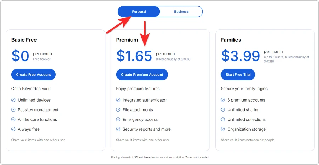Click the checkmark icon beside Passkey management
The height and width of the screenshot is (165, 319).
[13, 110]
